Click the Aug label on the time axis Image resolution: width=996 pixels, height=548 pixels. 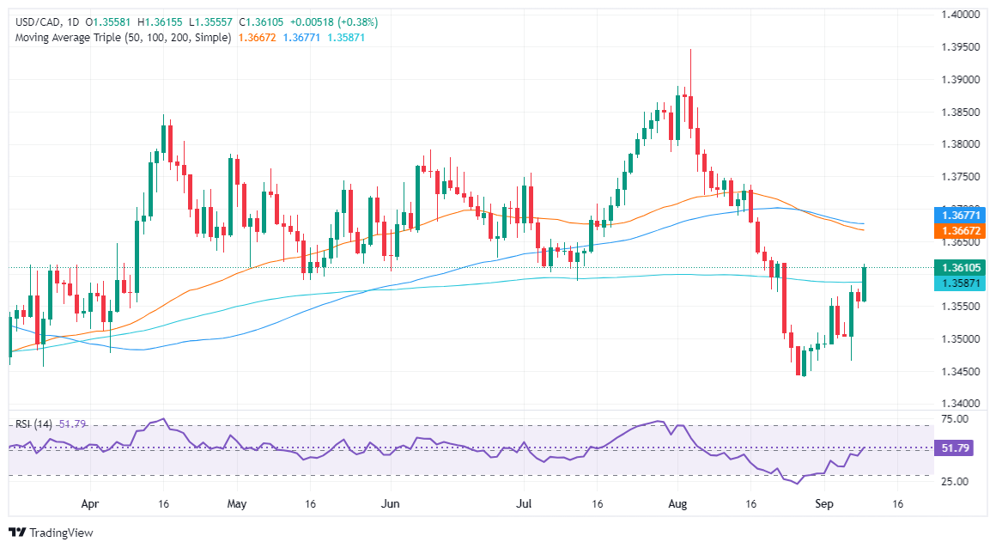[x=677, y=504]
